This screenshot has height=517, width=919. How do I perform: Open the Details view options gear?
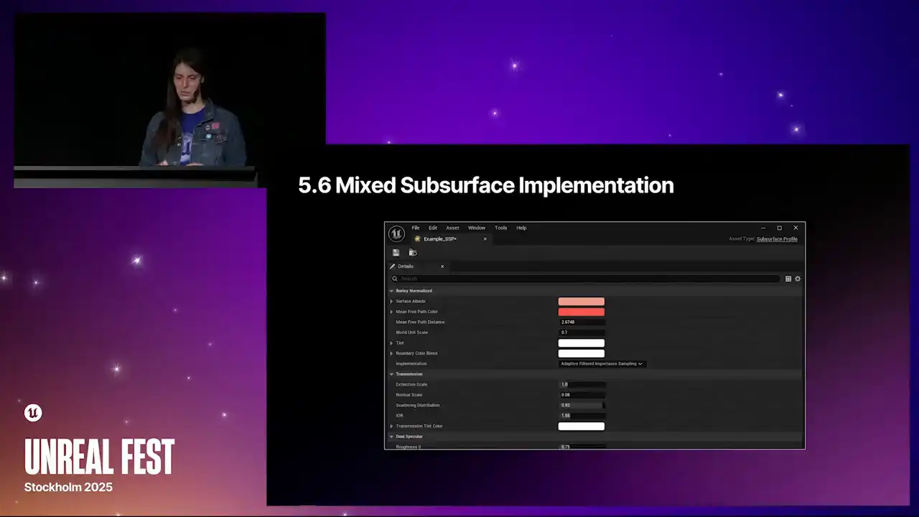click(797, 279)
